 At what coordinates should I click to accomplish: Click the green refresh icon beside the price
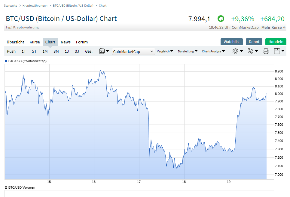pyautogui.click(x=221, y=19)
